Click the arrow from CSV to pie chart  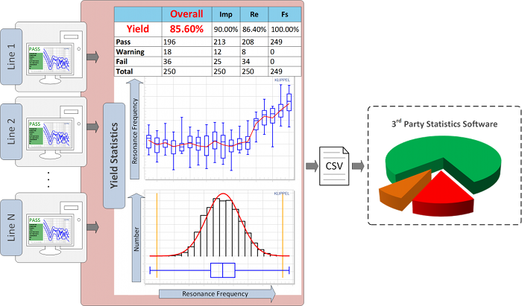pos(357,164)
